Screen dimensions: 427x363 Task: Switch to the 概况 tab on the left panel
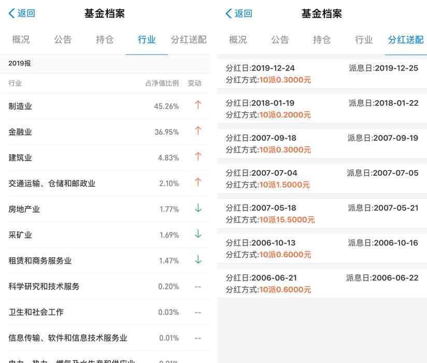click(20, 39)
